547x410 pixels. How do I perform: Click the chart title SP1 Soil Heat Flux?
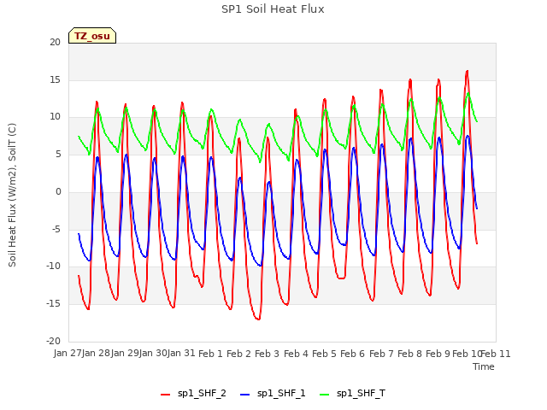pyautogui.click(x=273, y=9)
